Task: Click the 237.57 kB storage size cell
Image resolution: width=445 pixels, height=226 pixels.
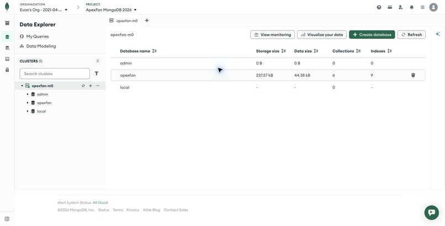Action: pyautogui.click(x=264, y=75)
